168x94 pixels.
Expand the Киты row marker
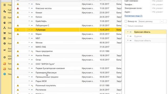point(29,4)
